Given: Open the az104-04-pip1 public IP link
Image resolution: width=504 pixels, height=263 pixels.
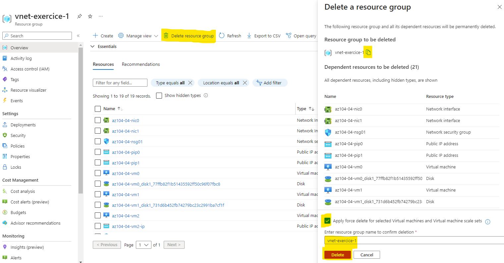Looking at the screenshot, I should point(126,163).
